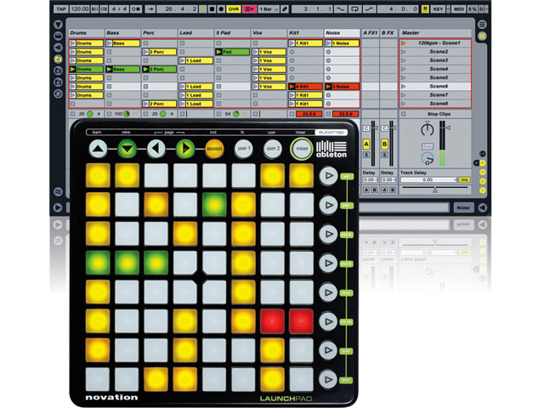Toggle the metronome button in the transport bar

pos(136,9)
